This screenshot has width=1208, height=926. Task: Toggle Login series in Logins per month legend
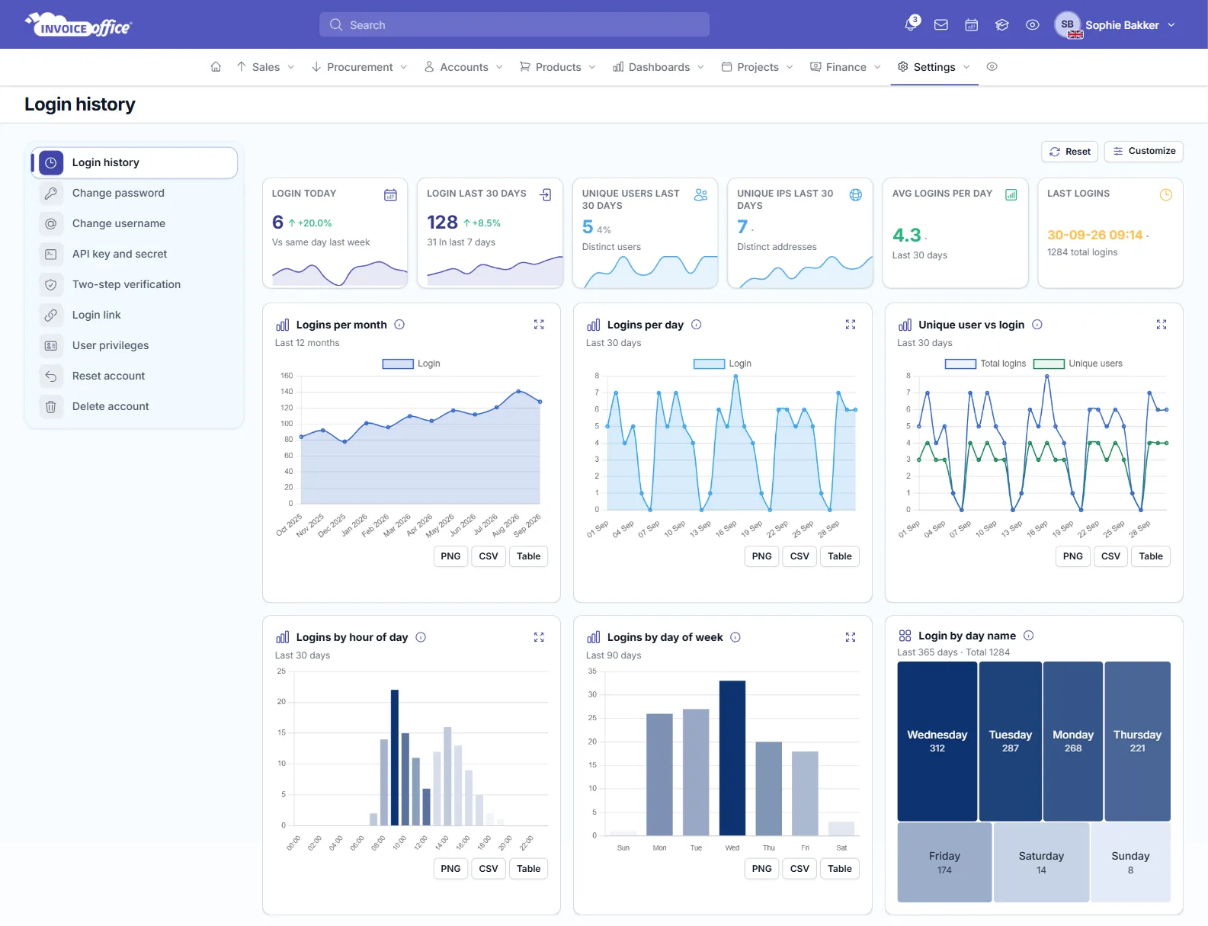coord(412,364)
